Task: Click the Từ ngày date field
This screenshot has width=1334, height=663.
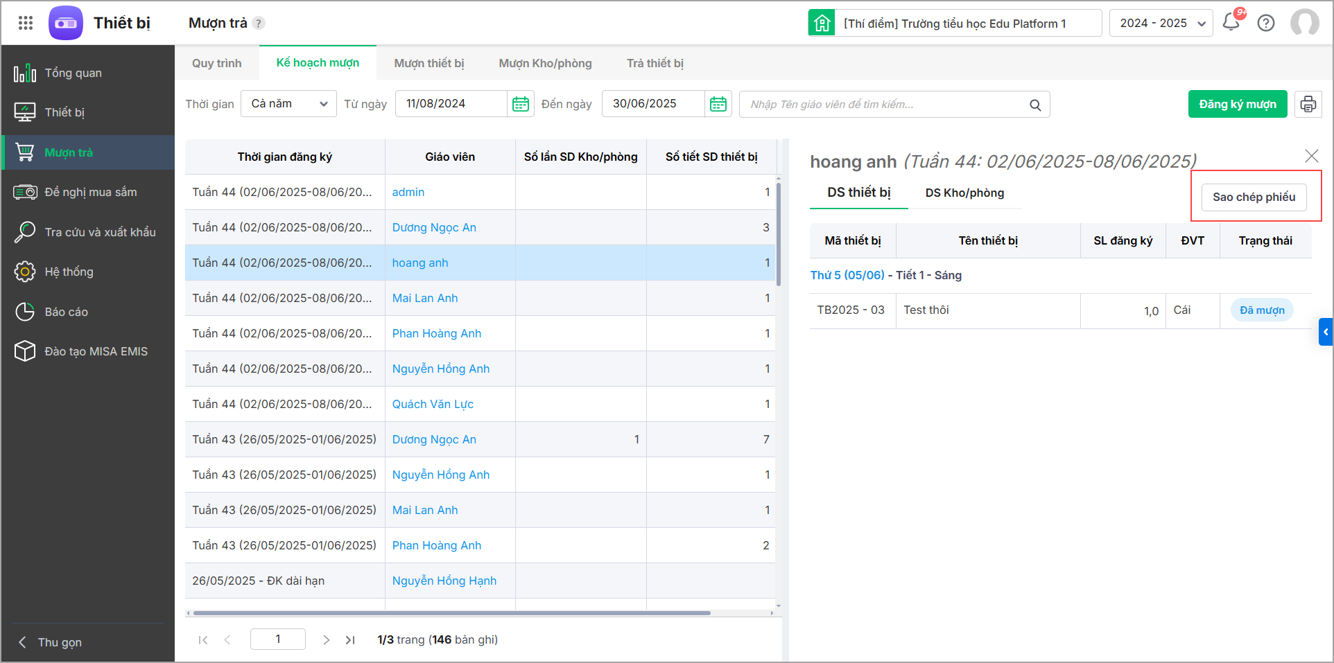Action: tap(451, 104)
